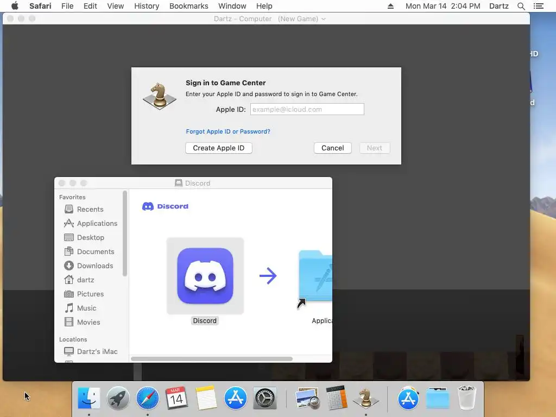The height and width of the screenshot is (417, 556).
Task: Open App Store icon beside Notes
Action: click(236, 398)
